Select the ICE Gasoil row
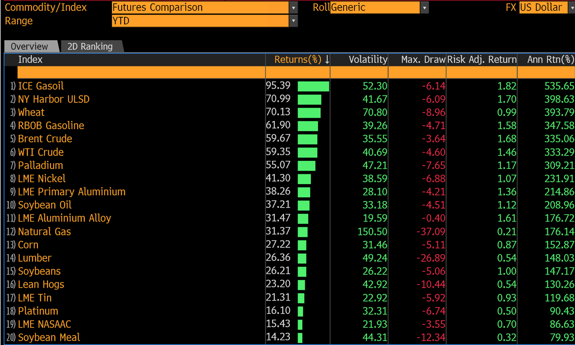This screenshot has width=575, height=345. pos(289,86)
